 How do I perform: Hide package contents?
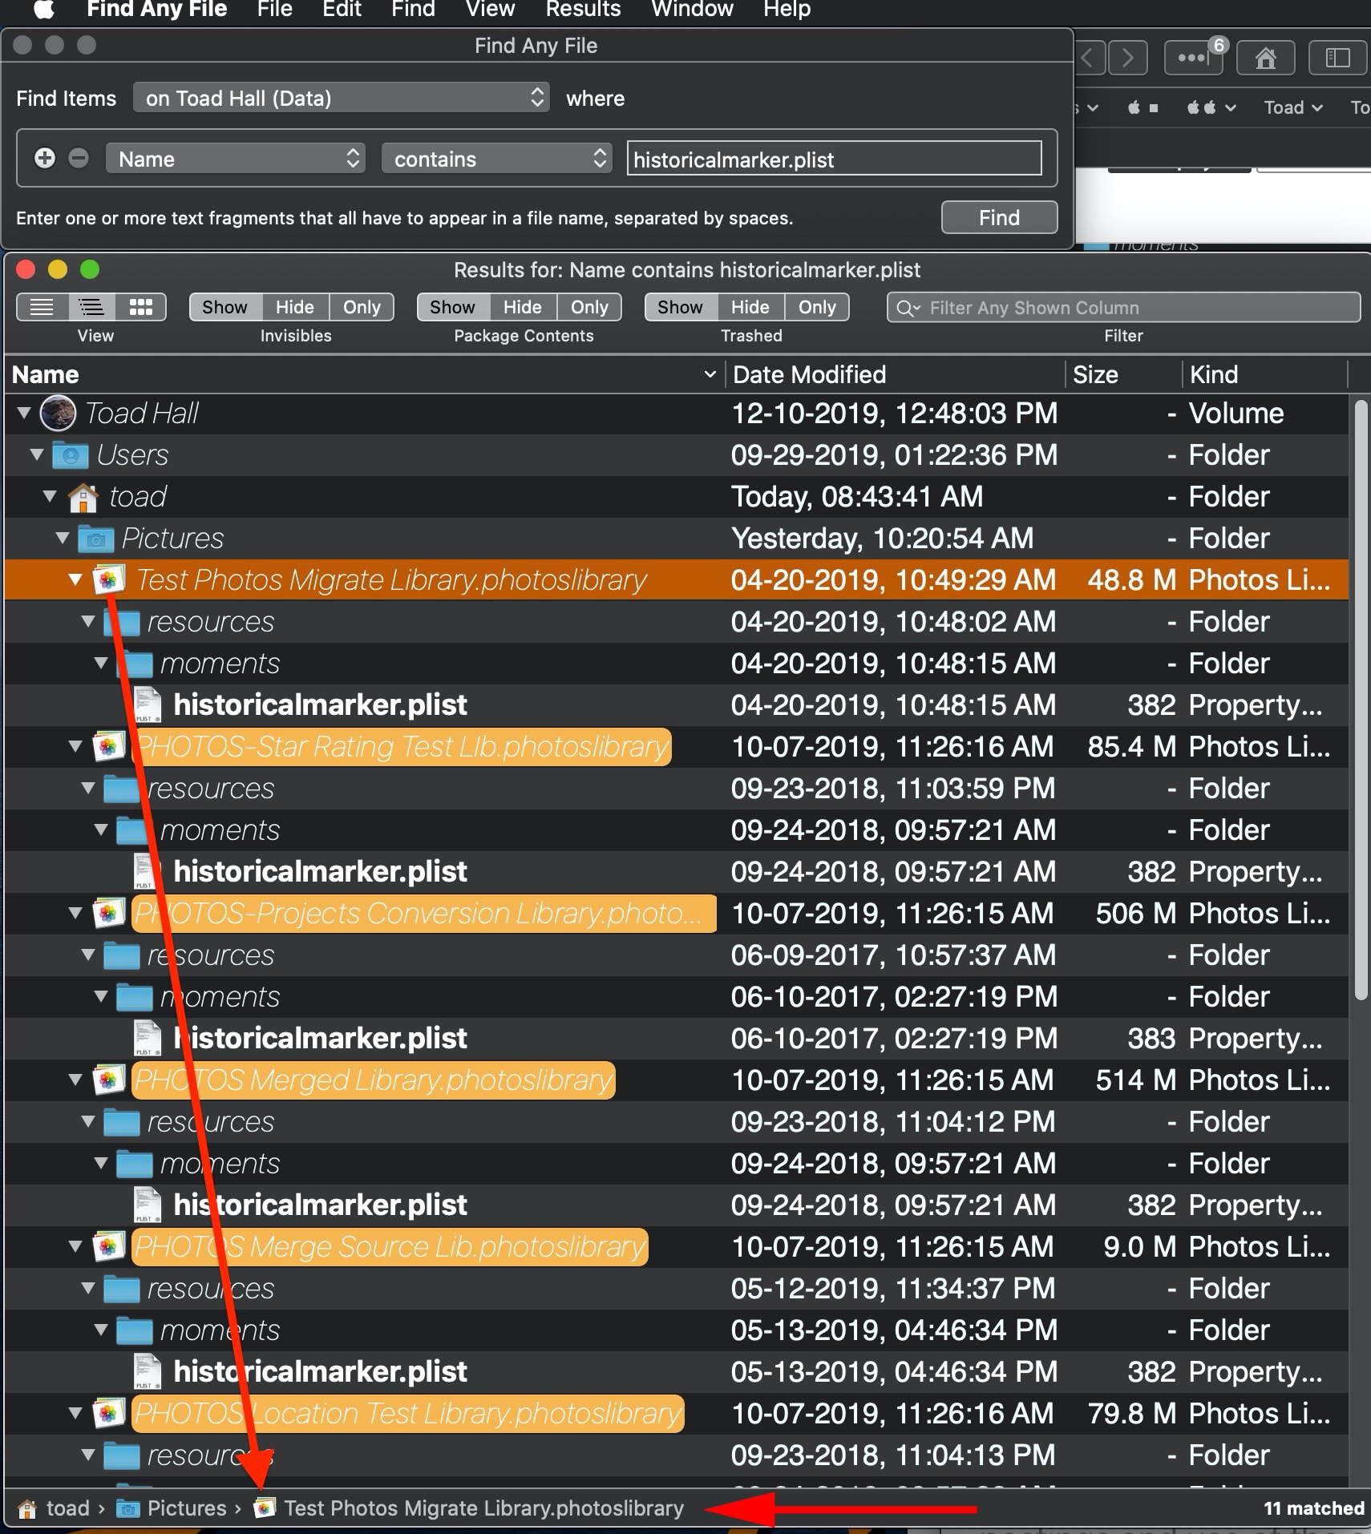[x=523, y=307]
